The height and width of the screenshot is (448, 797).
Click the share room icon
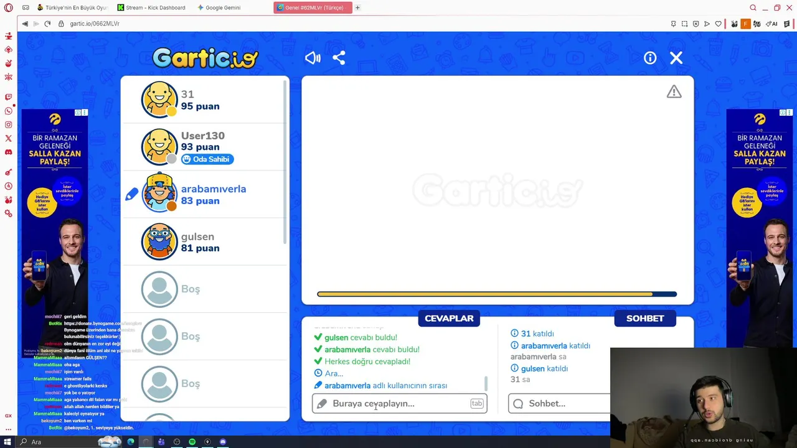coord(339,58)
